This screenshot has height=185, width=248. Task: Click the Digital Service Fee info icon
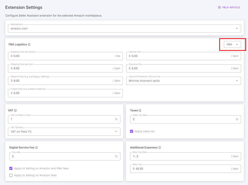pos(36,148)
